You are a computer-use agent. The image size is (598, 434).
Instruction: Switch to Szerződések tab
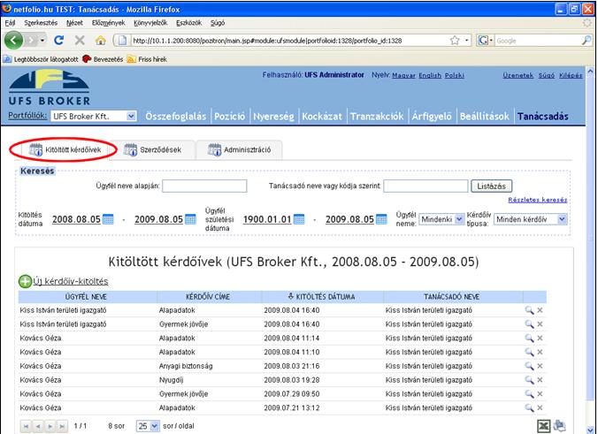click(153, 149)
